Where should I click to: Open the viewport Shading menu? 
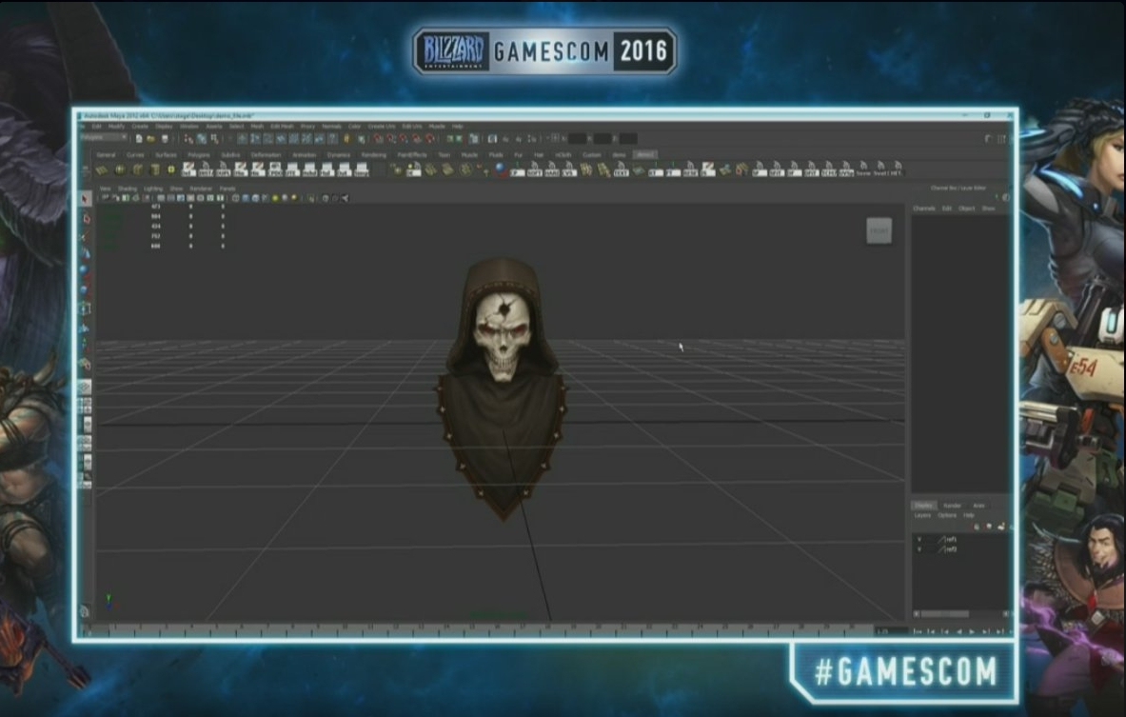click(128, 189)
